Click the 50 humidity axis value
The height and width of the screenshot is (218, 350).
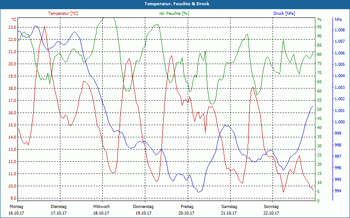319,109
